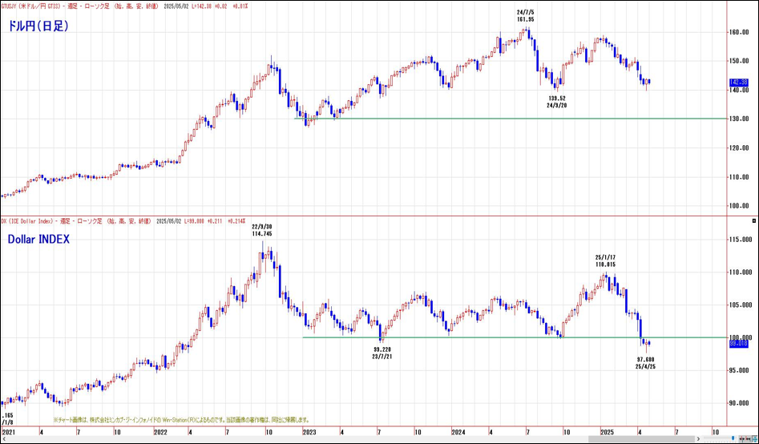This screenshot has height=444, width=759.
Task: Click the blue four-arrow fit icon
Action: pos(755,438)
